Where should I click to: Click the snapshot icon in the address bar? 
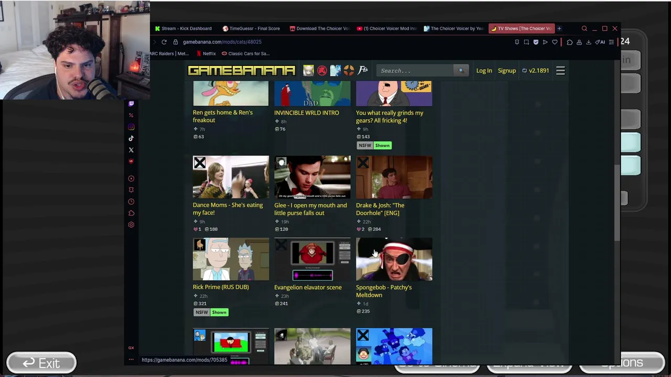tap(526, 42)
